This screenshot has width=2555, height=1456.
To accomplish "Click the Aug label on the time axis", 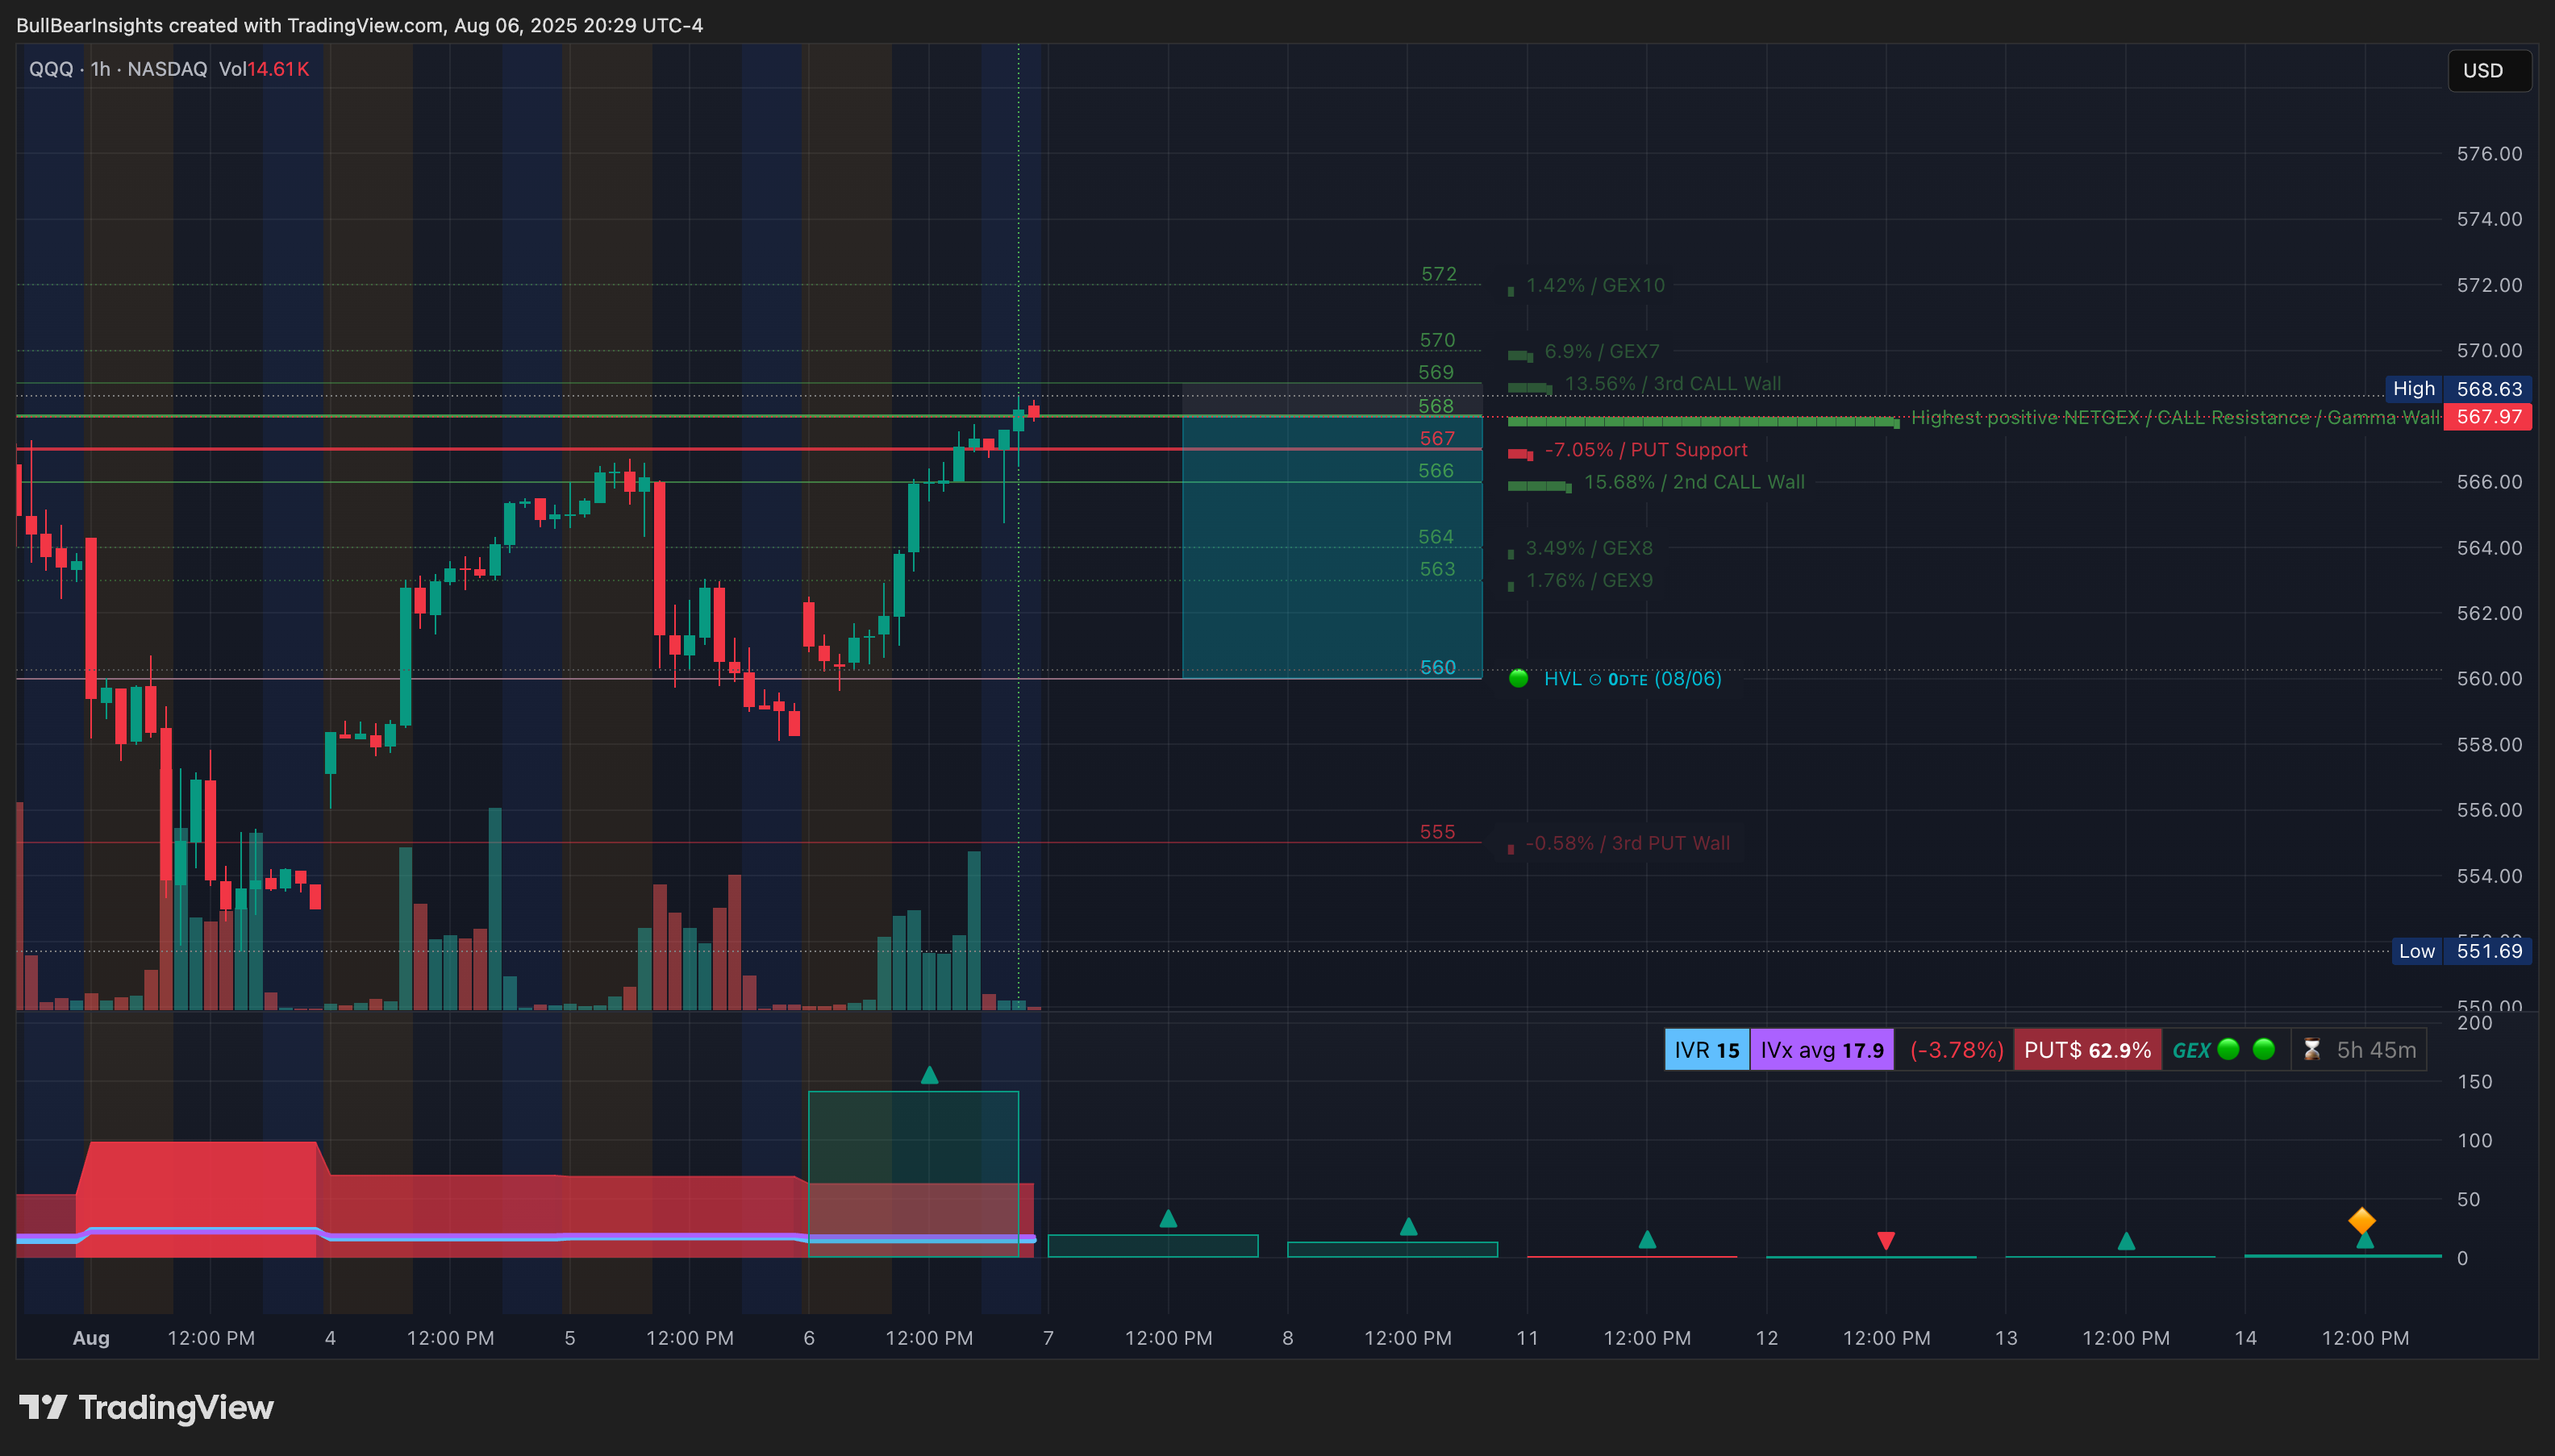I will point(91,1338).
